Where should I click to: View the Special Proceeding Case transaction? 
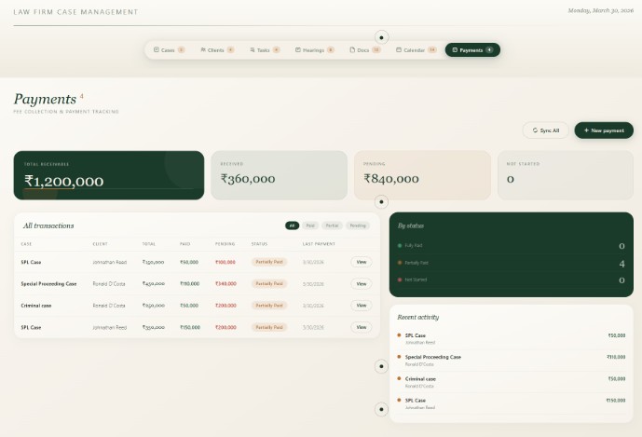point(362,284)
